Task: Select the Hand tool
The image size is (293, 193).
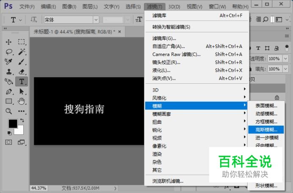Action: pos(21,101)
